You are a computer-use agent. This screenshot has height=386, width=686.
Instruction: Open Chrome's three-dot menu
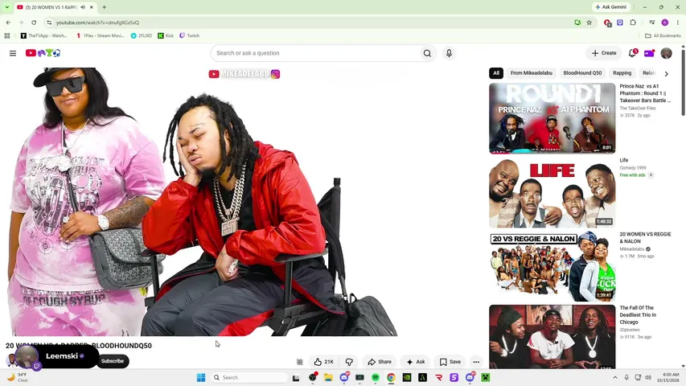678,23
